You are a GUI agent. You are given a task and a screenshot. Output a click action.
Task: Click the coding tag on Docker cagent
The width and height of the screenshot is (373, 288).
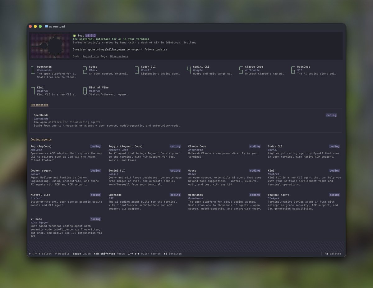point(95,171)
